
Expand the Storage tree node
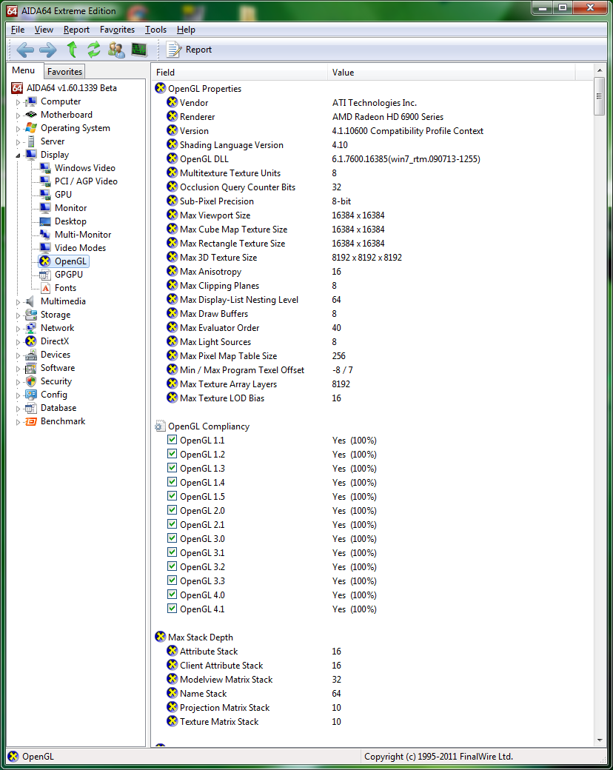(x=19, y=315)
